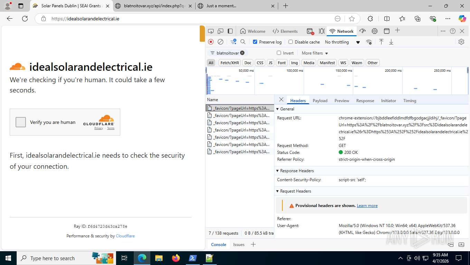Toggle Preserve log checkbox
The image size is (470, 265).
(255, 42)
